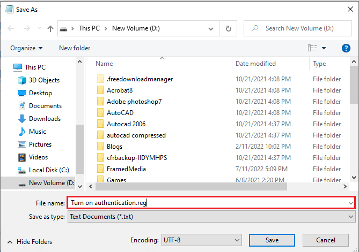This screenshot has height=252, width=359.
Task: Open Desktop in the navigation pane
Action: click(x=40, y=93)
